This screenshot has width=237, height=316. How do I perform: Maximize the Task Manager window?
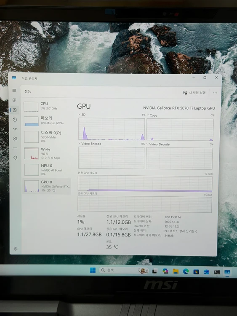(205, 78)
